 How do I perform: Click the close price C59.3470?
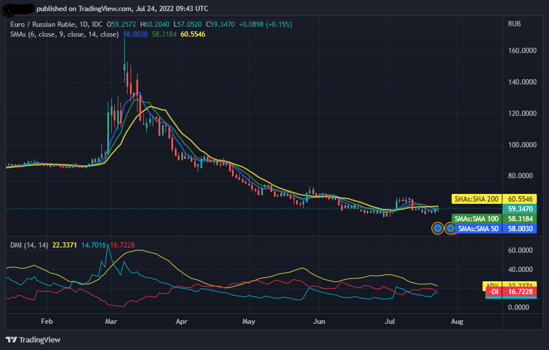point(220,24)
